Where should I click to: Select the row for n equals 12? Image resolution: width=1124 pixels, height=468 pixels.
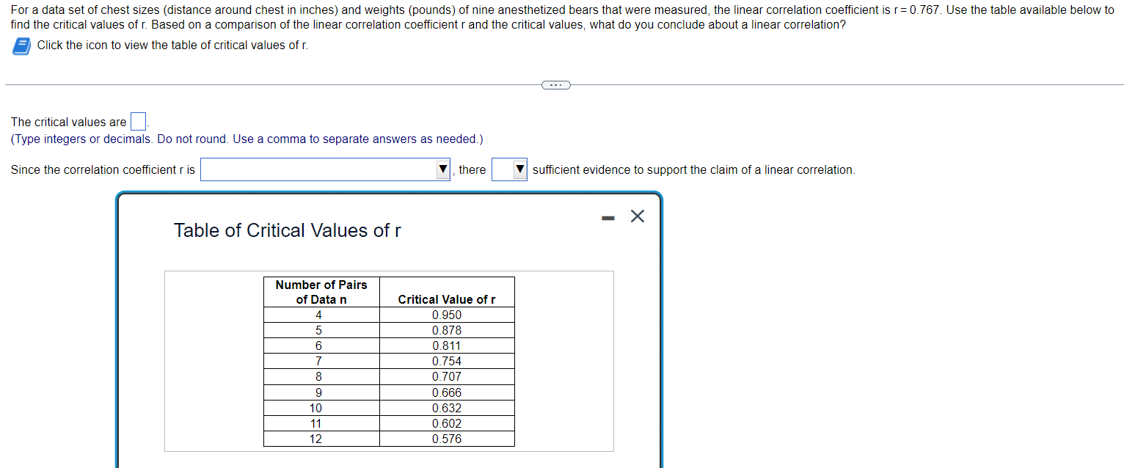coord(321,438)
